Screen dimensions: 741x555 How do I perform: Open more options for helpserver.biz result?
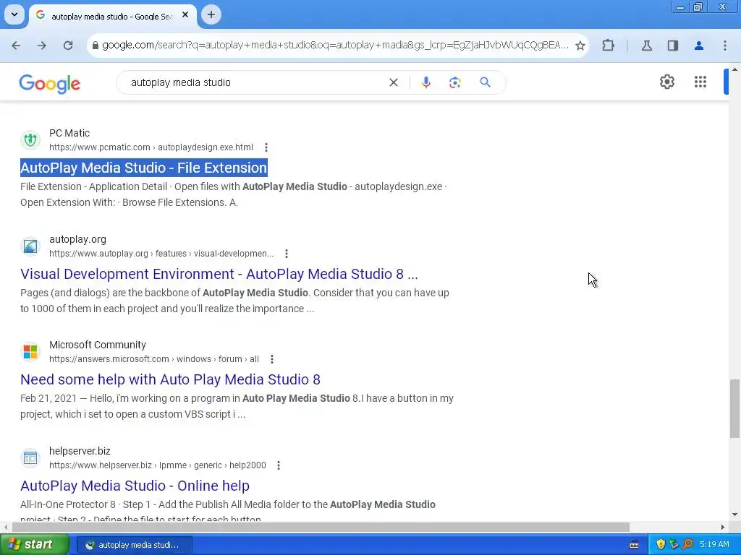click(279, 465)
